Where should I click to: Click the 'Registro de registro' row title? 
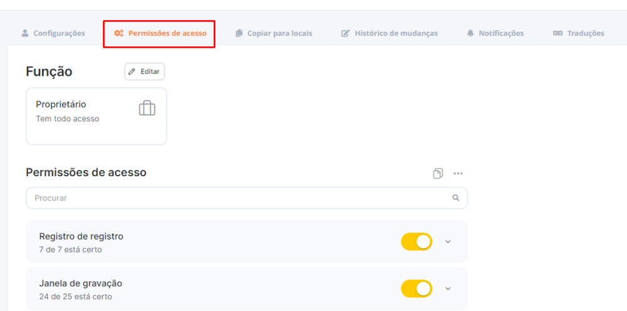pos(81,236)
